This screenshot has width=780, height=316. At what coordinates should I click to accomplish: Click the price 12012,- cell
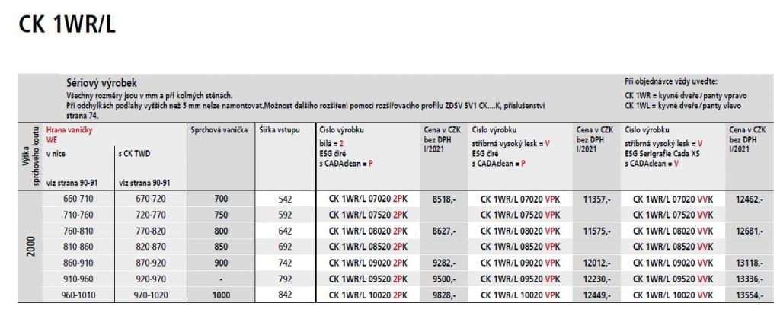tap(597, 262)
